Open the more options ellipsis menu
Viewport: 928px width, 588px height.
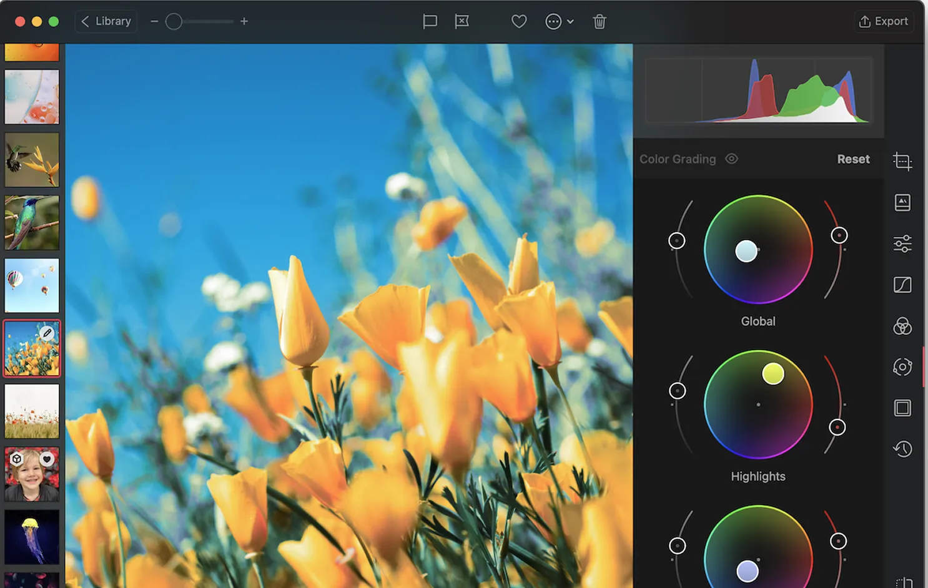559,22
